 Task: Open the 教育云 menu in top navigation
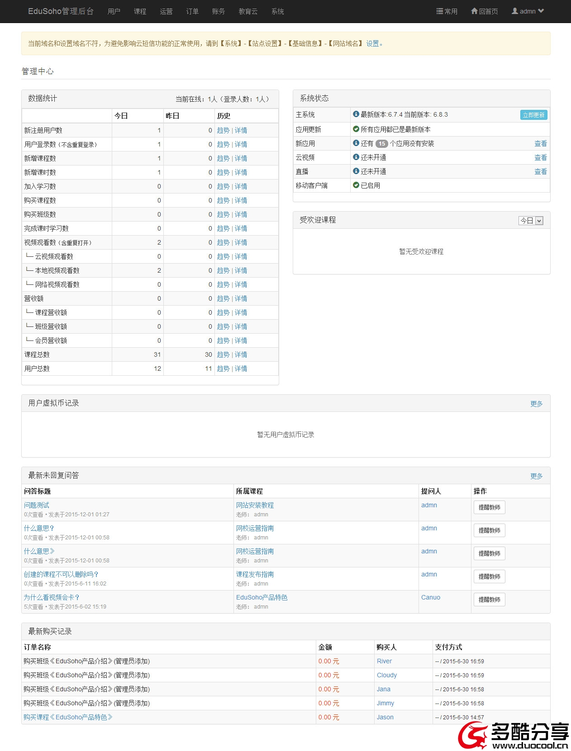coord(248,11)
